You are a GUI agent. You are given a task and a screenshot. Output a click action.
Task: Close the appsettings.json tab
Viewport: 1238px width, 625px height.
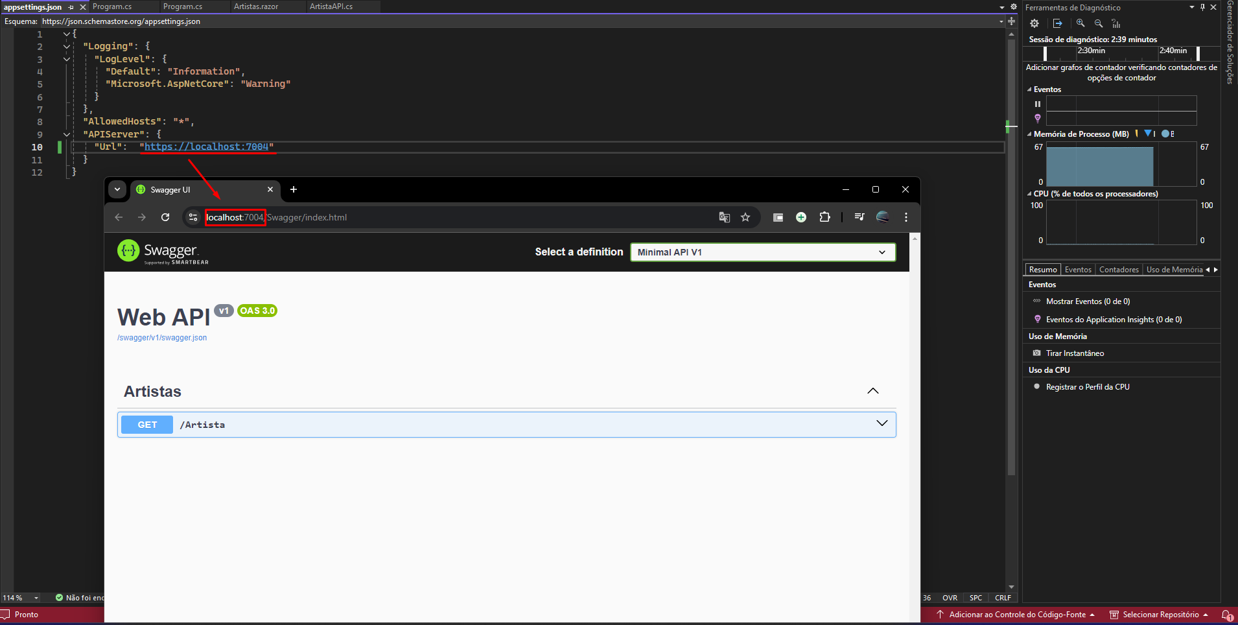83,7
